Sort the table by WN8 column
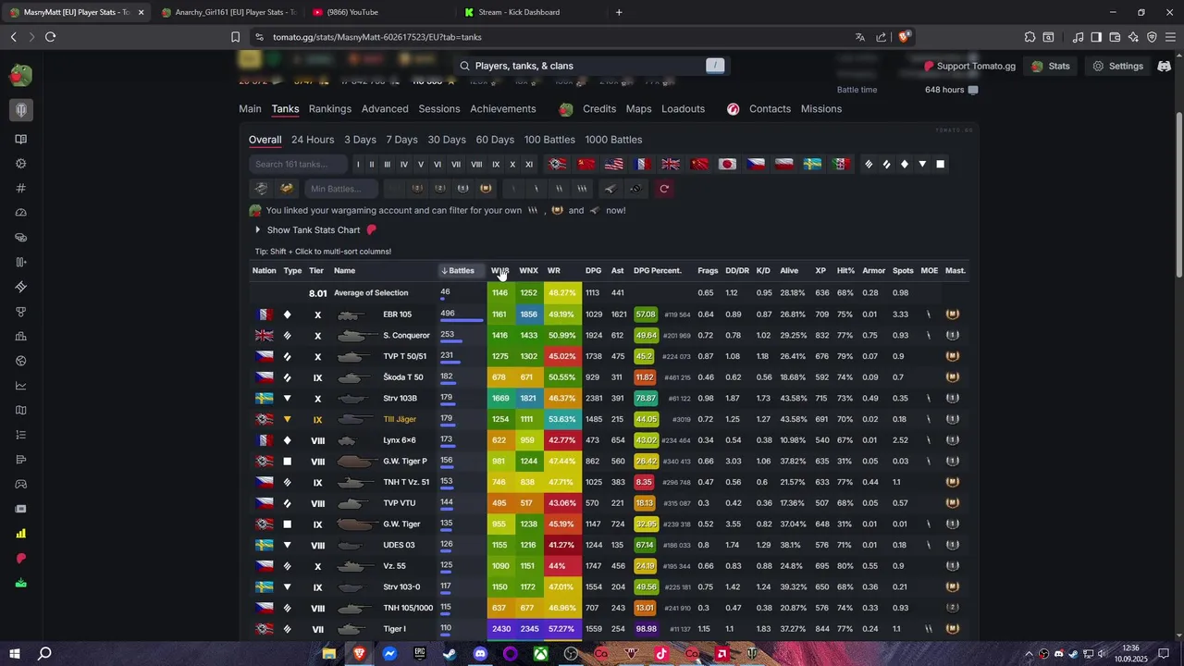 pos(499,271)
